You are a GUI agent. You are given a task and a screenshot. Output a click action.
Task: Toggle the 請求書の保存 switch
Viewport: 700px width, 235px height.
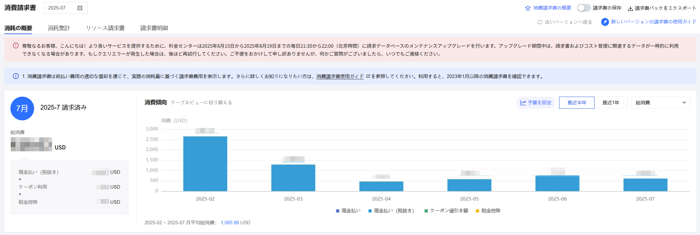click(584, 8)
